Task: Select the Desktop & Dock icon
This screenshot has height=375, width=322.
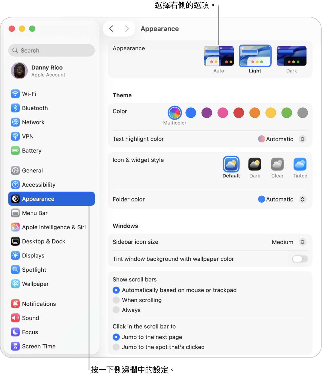Action: (15, 241)
